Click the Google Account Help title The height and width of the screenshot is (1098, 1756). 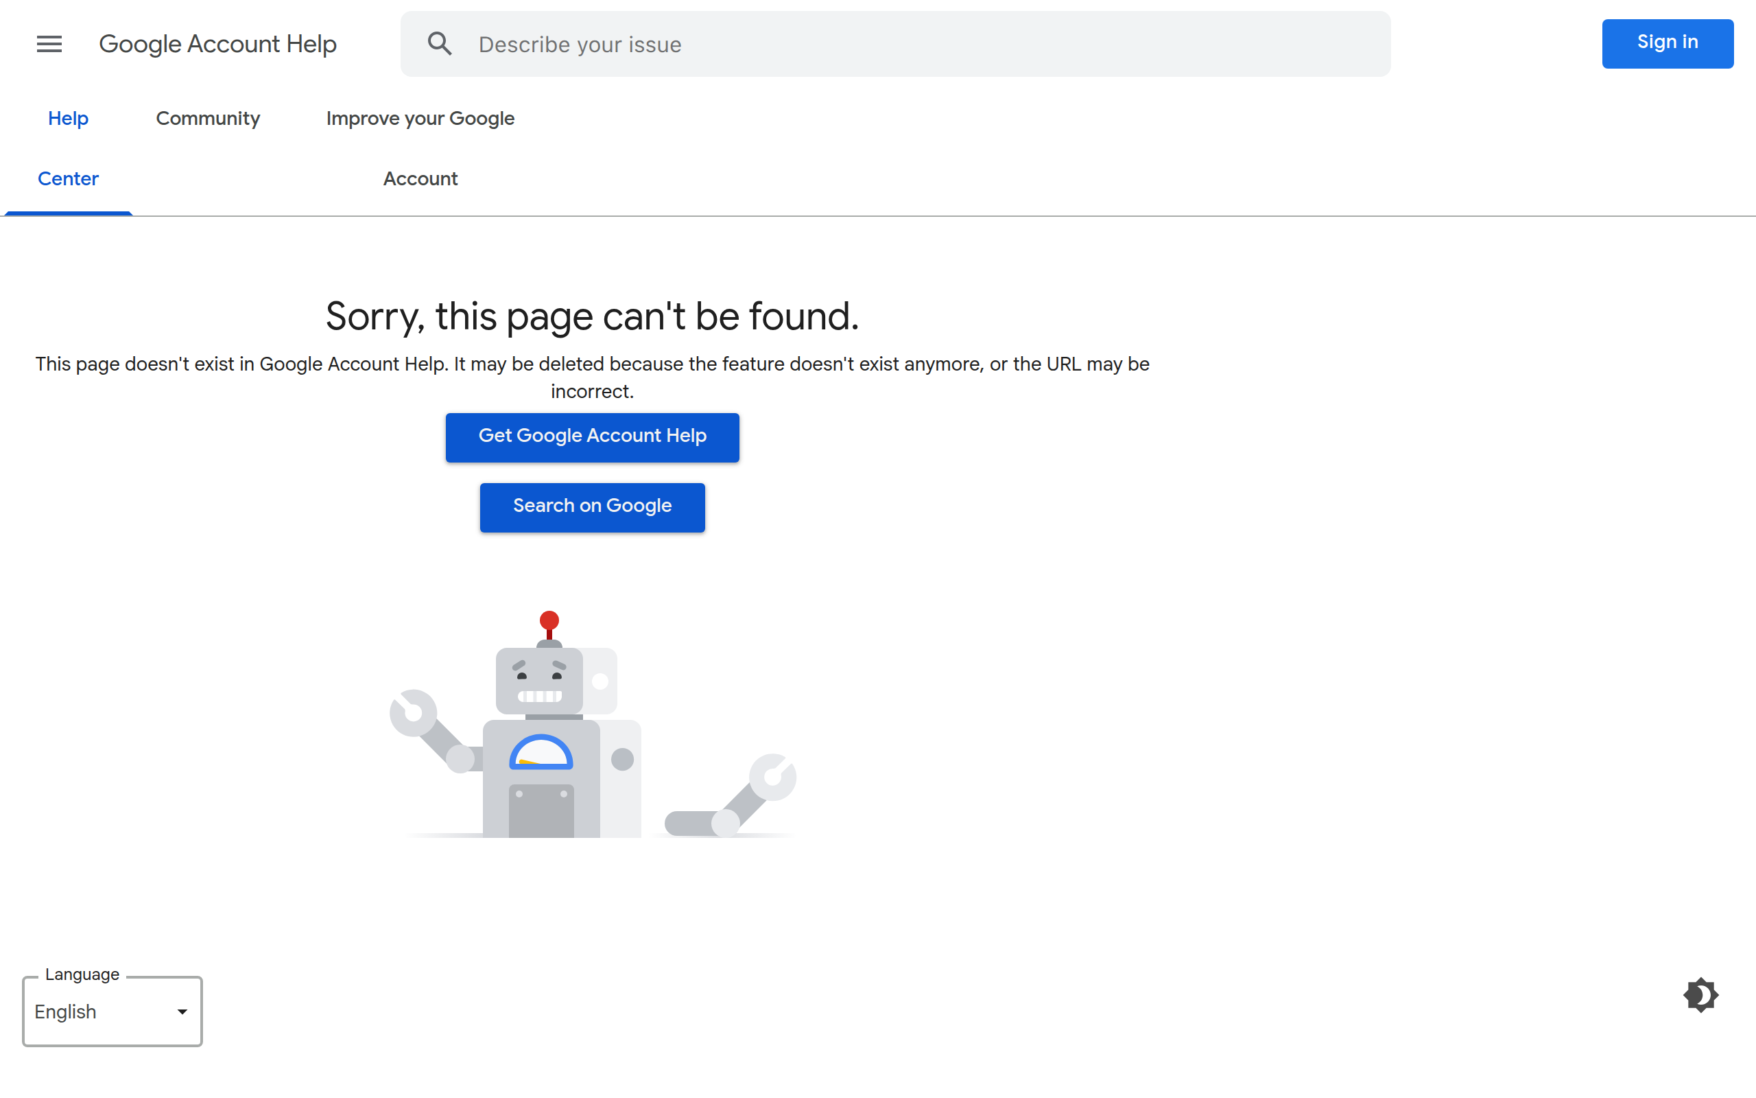(217, 45)
